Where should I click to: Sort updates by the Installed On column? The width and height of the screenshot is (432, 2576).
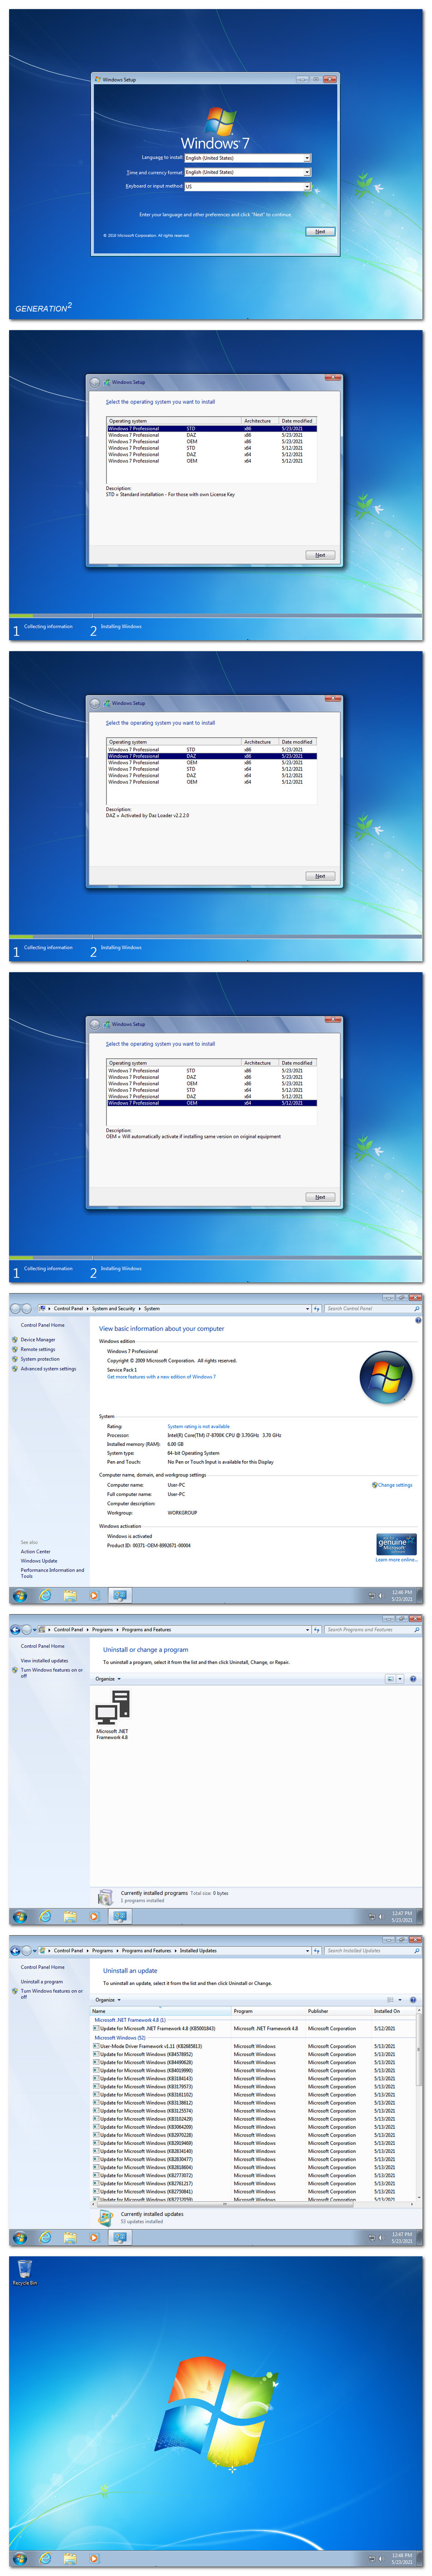(x=387, y=2010)
